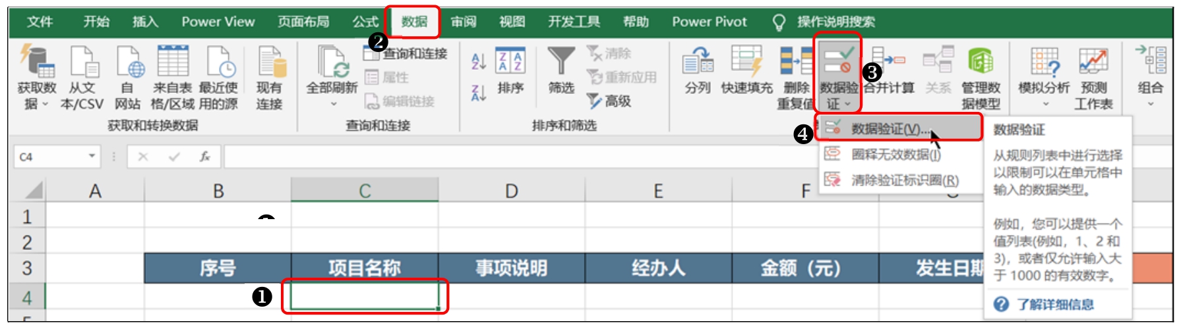Select the 经办人 header cell
Image resolution: width=1181 pixels, height=331 pixels.
pyautogui.click(x=658, y=268)
